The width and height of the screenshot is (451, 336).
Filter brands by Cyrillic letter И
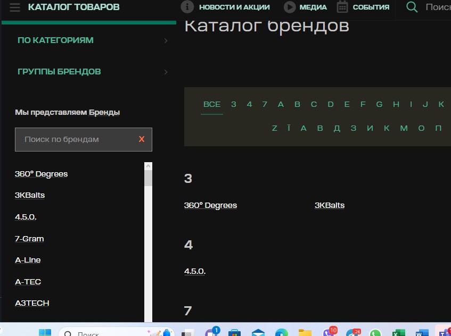coord(370,128)
